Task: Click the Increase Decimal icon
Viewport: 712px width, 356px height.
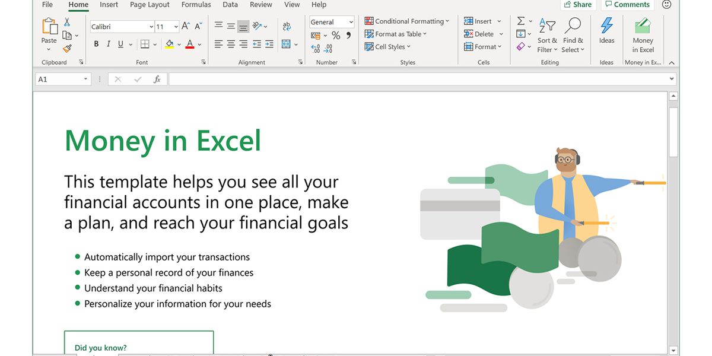Action: point(316,49)
